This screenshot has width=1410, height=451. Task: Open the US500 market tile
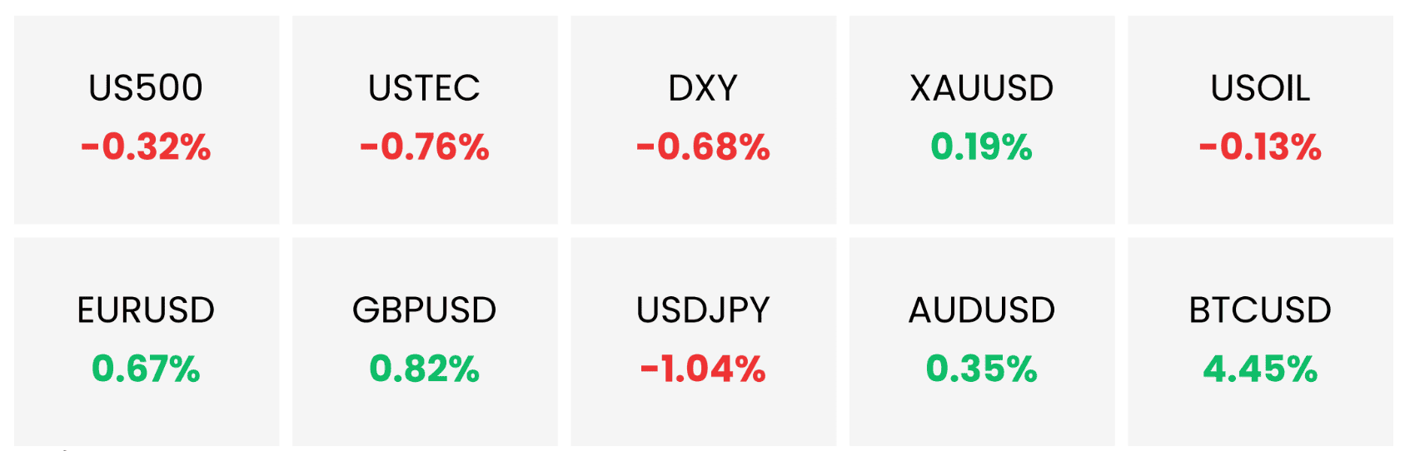[x=147, y=120]
